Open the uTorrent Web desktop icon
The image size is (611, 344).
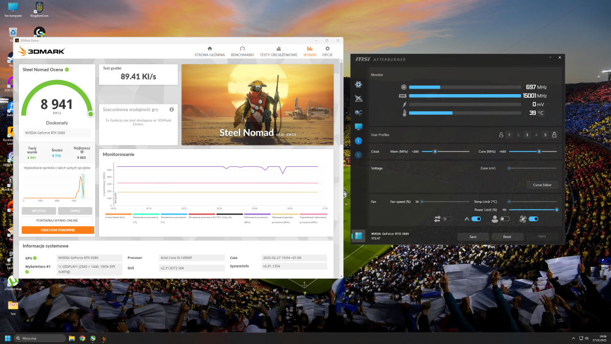[x=13, y=284]
